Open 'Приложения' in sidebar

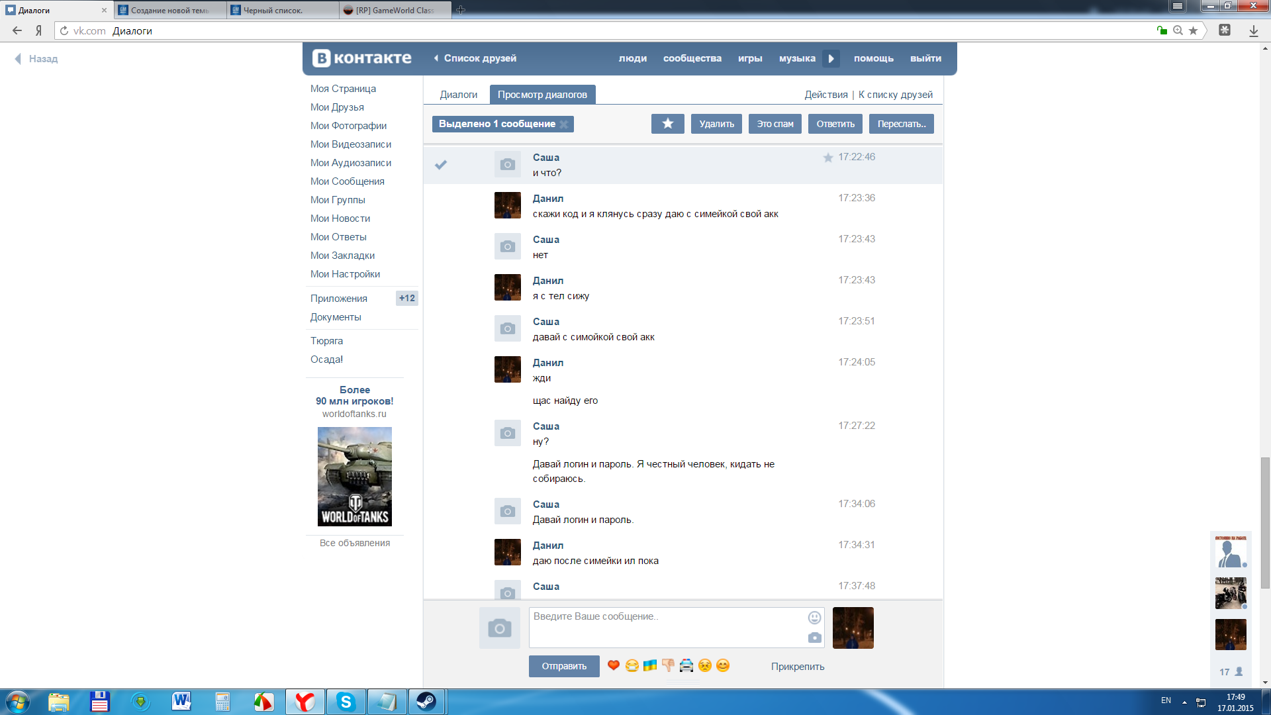338,299
